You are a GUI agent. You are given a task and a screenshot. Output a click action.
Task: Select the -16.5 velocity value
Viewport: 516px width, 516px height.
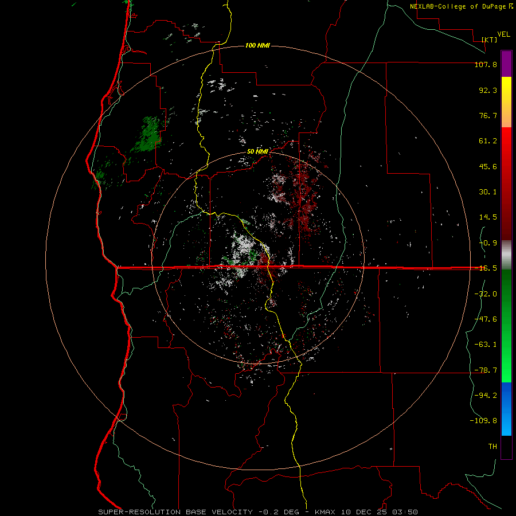coord(486,268)
